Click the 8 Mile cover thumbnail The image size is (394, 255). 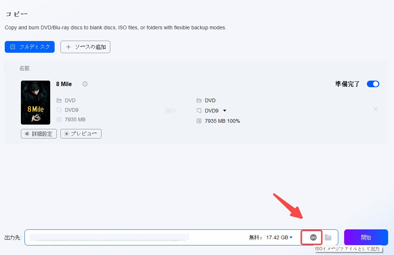(x=36, y=103)
